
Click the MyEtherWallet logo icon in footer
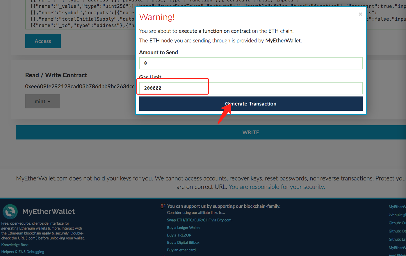[10, 212]
